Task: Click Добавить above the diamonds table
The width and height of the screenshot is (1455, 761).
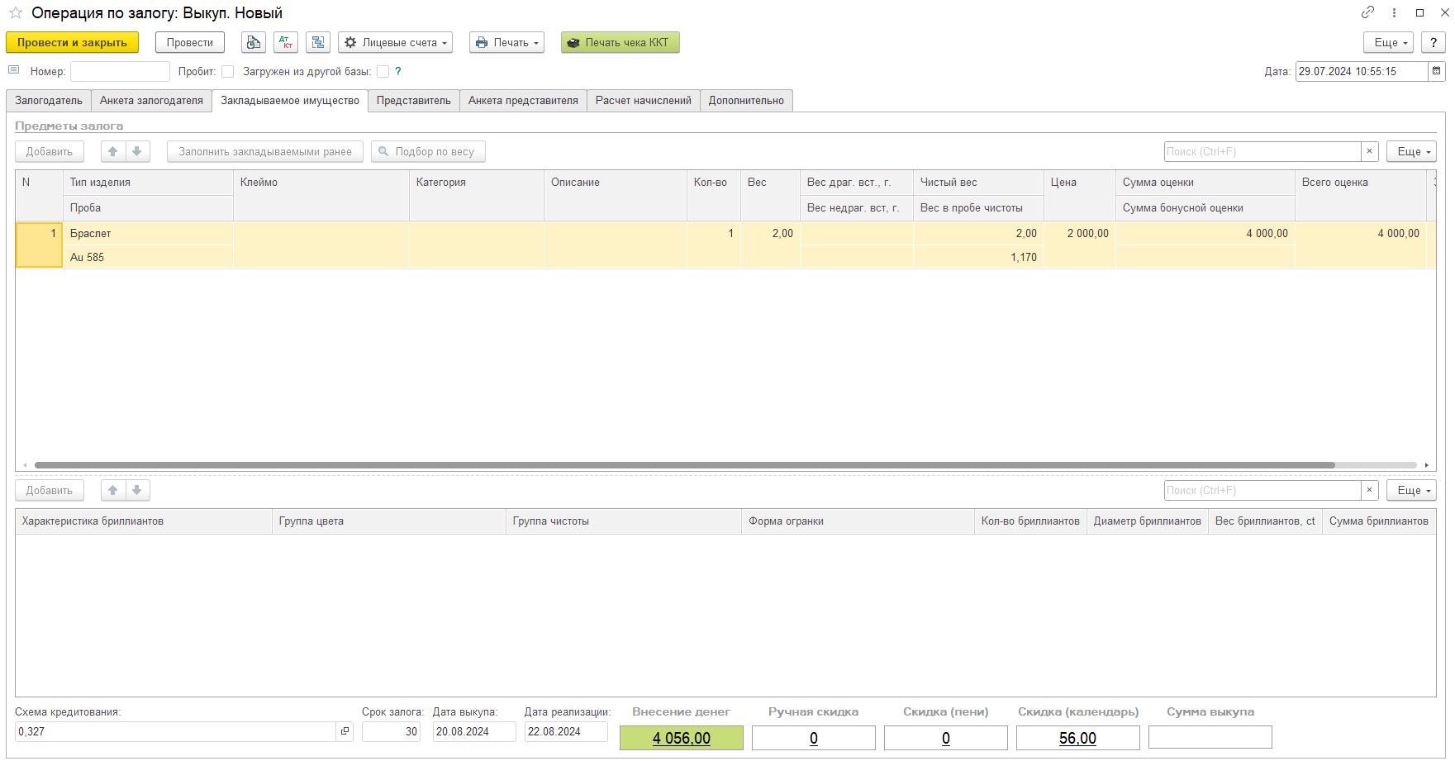Action: 50,490
